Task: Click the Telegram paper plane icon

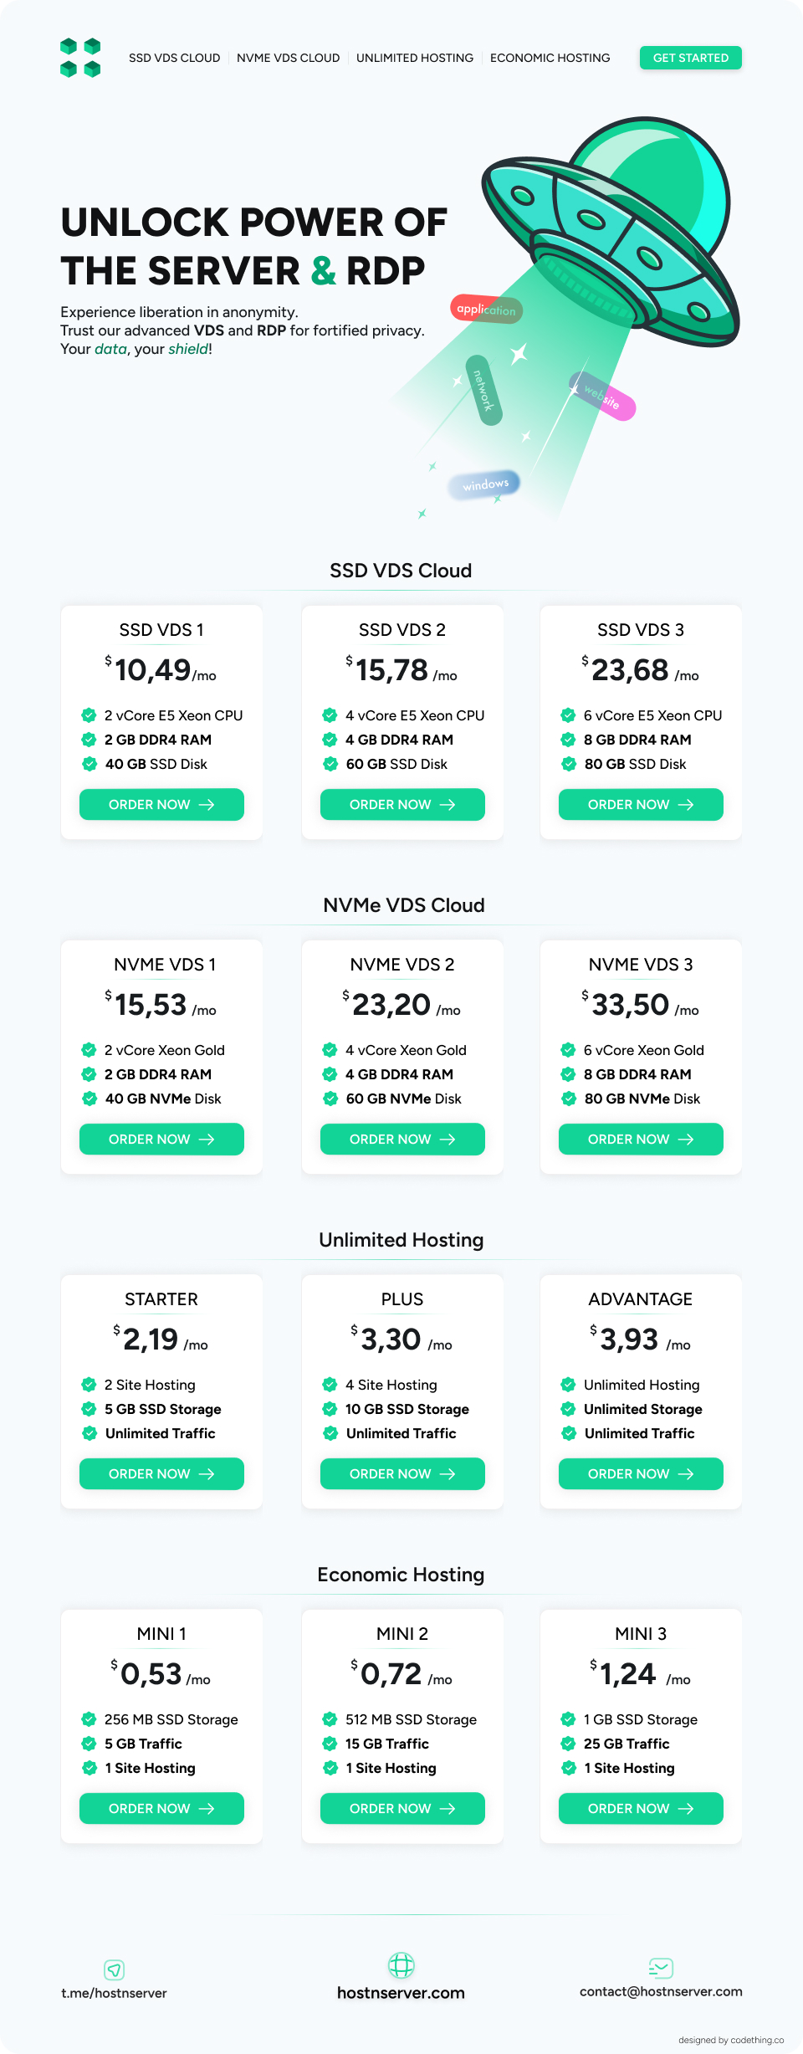Action: [x=114, y=1969]
